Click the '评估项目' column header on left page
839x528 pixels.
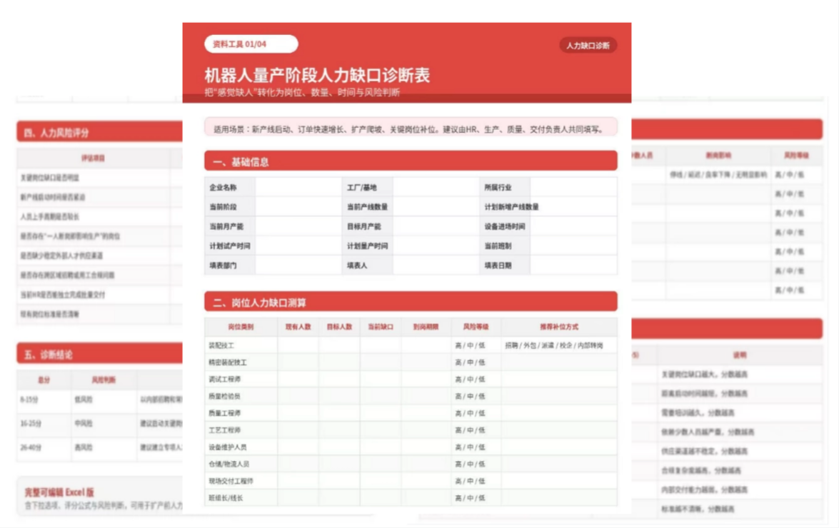[93, 158]
